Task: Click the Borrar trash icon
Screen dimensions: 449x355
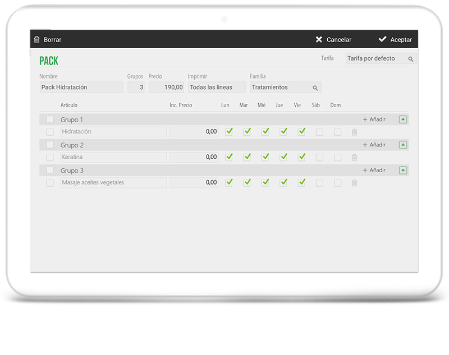Action: (37, 40)
